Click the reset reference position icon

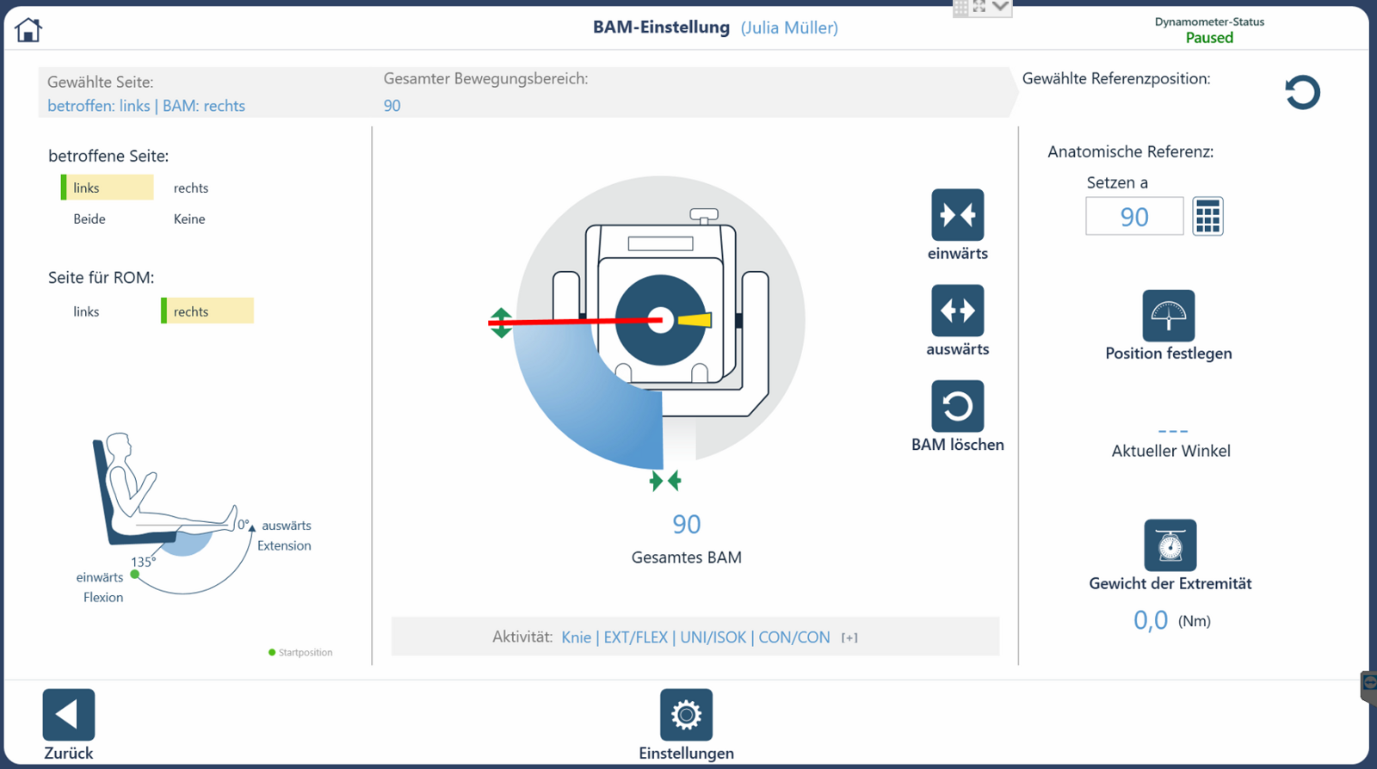(1302, 92)
